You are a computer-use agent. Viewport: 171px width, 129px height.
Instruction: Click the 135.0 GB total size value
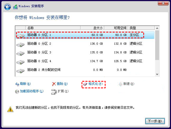tap(96, 52)
